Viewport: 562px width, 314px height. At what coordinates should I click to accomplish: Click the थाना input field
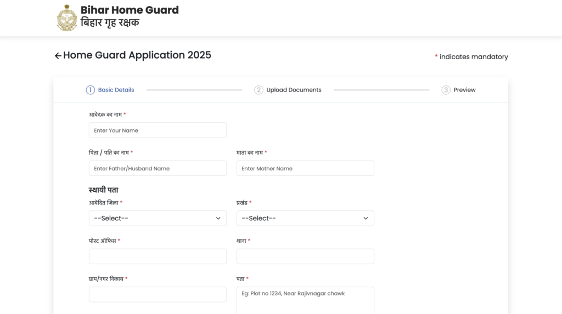click(305, 256)
